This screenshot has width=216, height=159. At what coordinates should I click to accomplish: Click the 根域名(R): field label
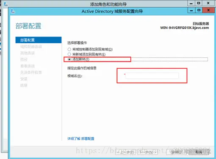[x=75, y=76]
